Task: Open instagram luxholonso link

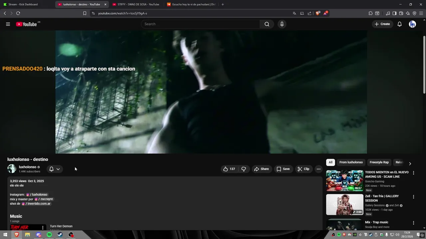Action: tap(37, 195)
